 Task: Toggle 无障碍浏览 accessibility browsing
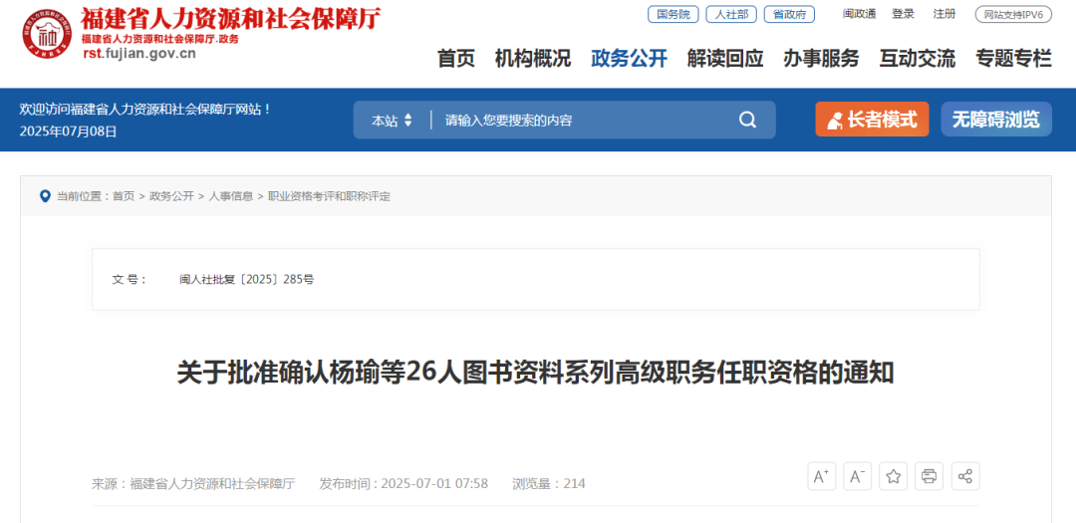pos(995,120)
